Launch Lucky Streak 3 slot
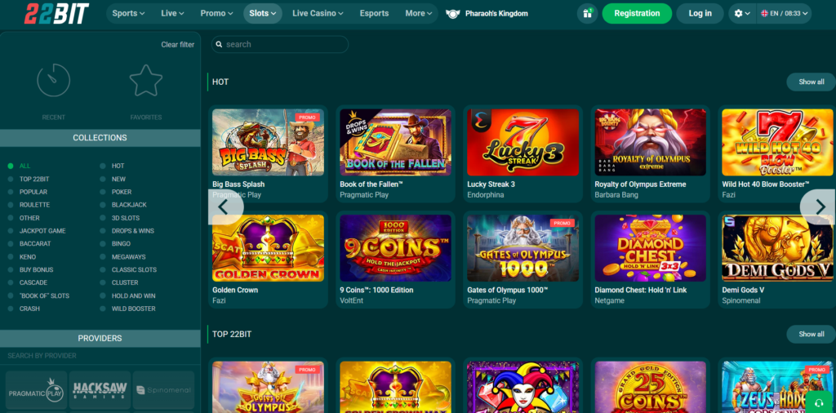This screenshot has width=836, height=413. [x=523, y=143]
